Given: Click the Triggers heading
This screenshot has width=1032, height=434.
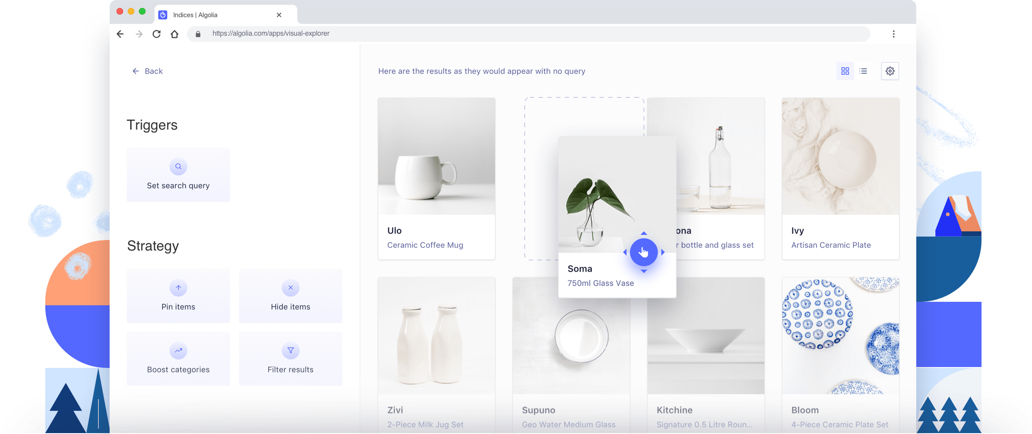Looking at the screenshot, I should pos(152,125).
